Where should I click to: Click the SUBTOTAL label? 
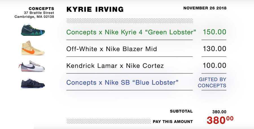181,111
